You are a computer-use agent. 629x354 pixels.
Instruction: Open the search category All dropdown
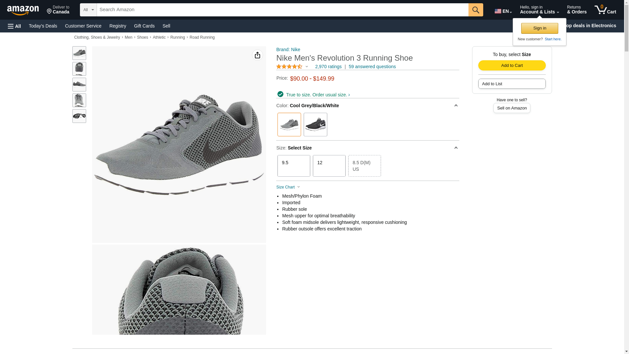[x=88, y=10]
